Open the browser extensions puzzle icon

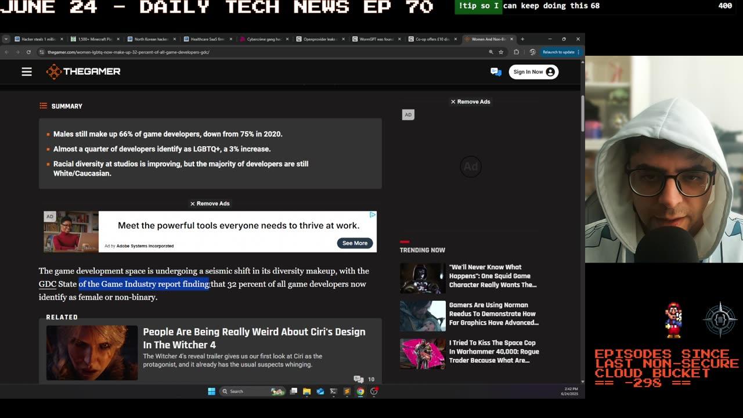pos(516,52)
